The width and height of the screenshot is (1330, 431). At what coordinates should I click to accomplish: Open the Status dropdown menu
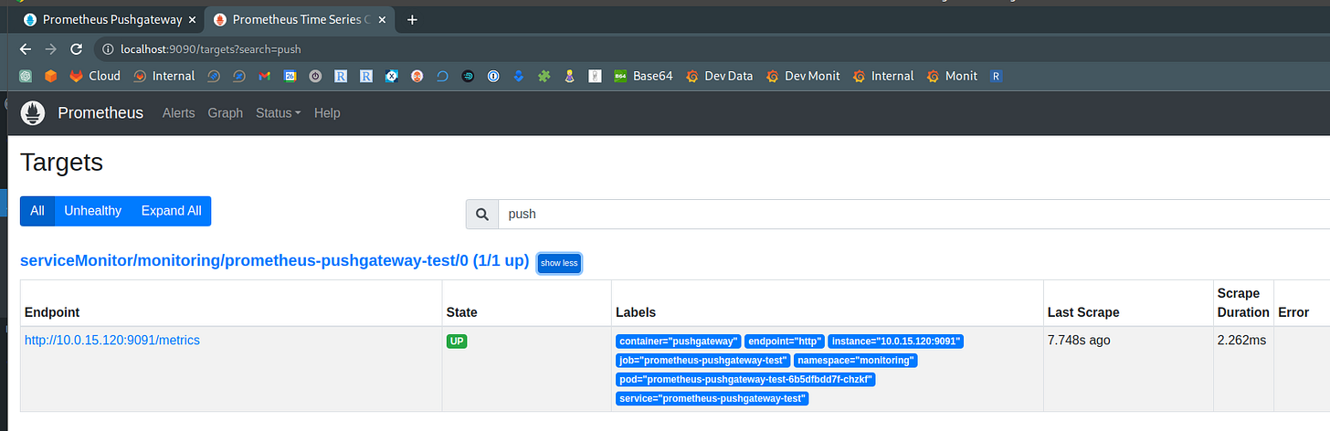(x=279, y=113)
